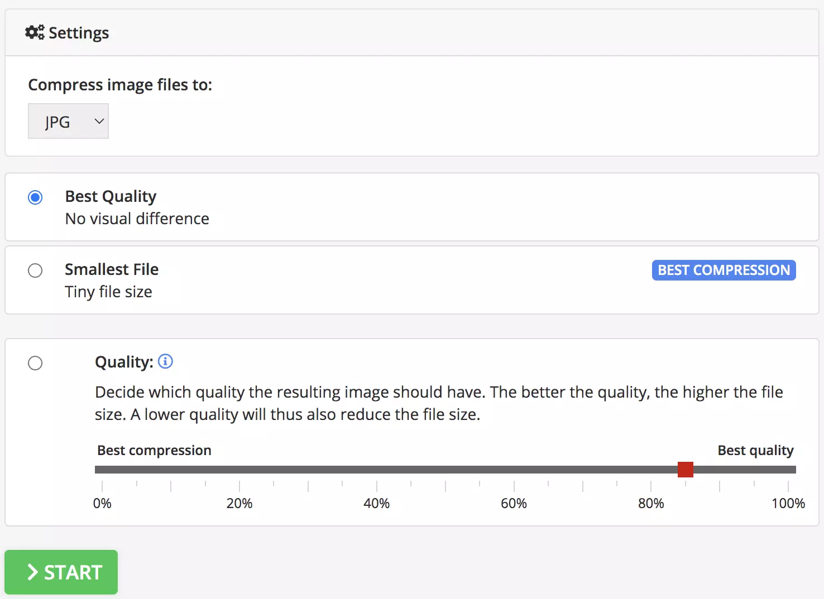824x599 pixels.
Task: Click the 'Smallest File' option title
Action: click(112, 269)
